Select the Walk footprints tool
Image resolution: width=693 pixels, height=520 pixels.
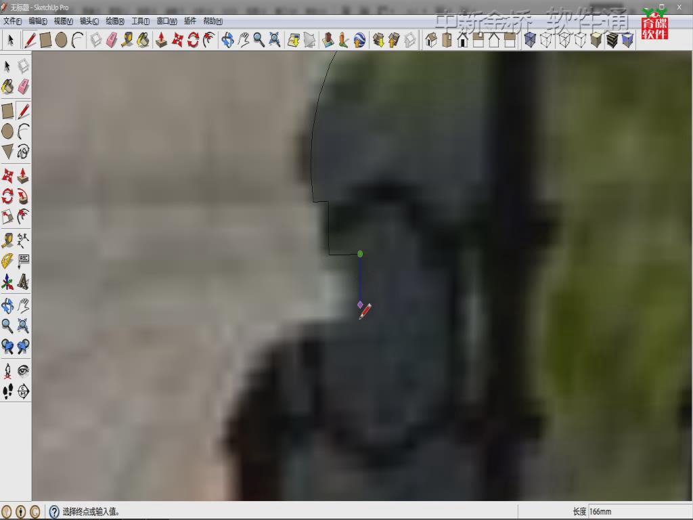coord(7,391)
